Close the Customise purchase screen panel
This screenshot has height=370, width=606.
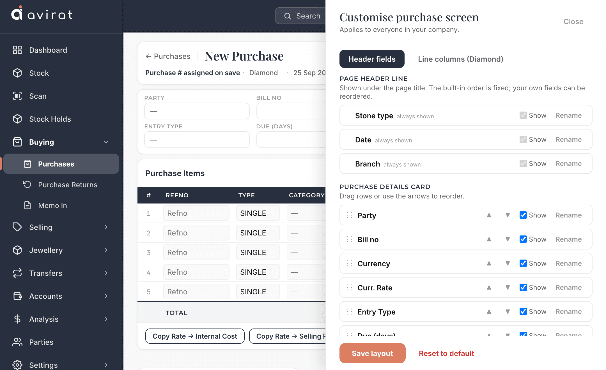pyautogui.click(x=573, y=22)
